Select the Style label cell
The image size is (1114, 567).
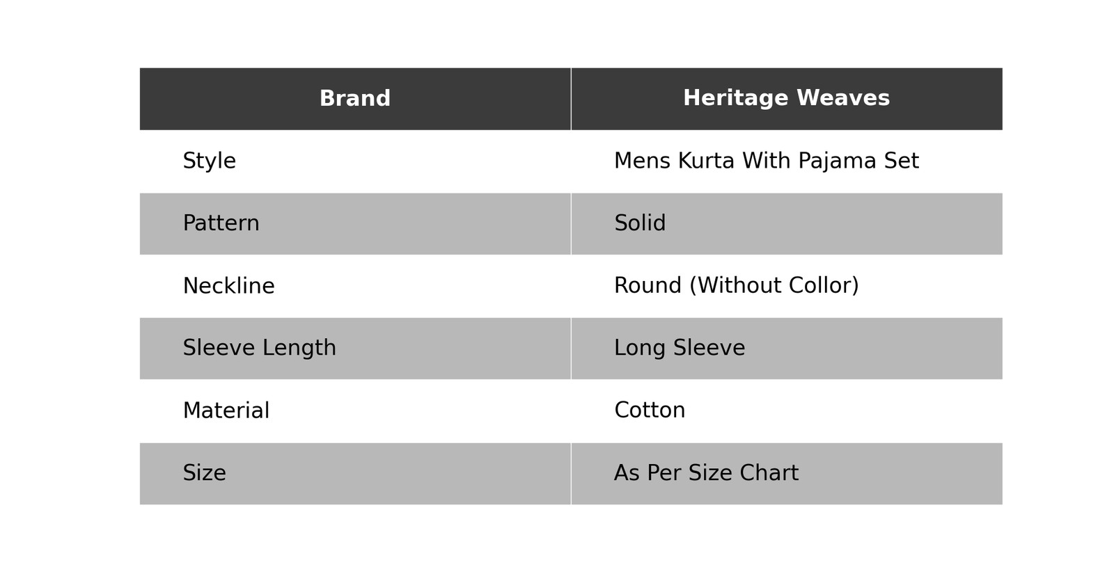point(210,161)
